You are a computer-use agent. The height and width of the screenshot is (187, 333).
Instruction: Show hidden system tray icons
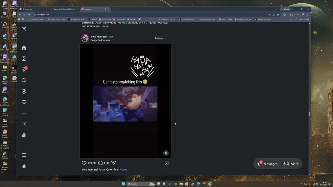point(302,184)
